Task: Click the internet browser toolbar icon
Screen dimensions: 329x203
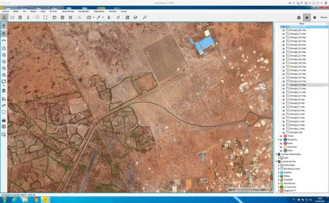Action: 135,17
